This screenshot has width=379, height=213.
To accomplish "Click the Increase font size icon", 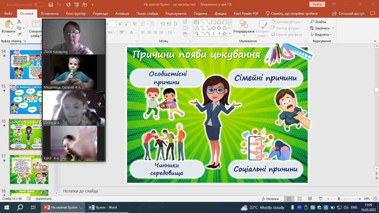I will coord(121,24).
